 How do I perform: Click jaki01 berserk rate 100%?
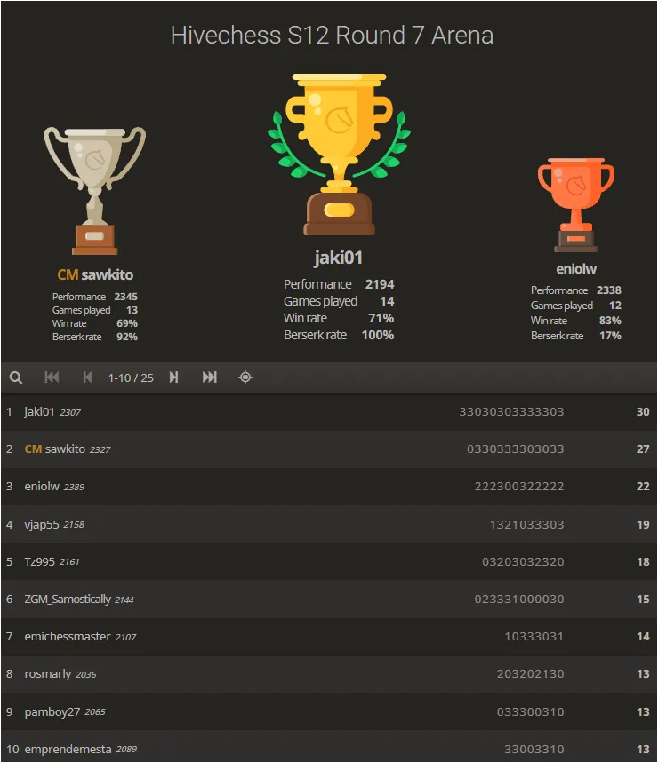pyautogui.click(x=378, y=335)
